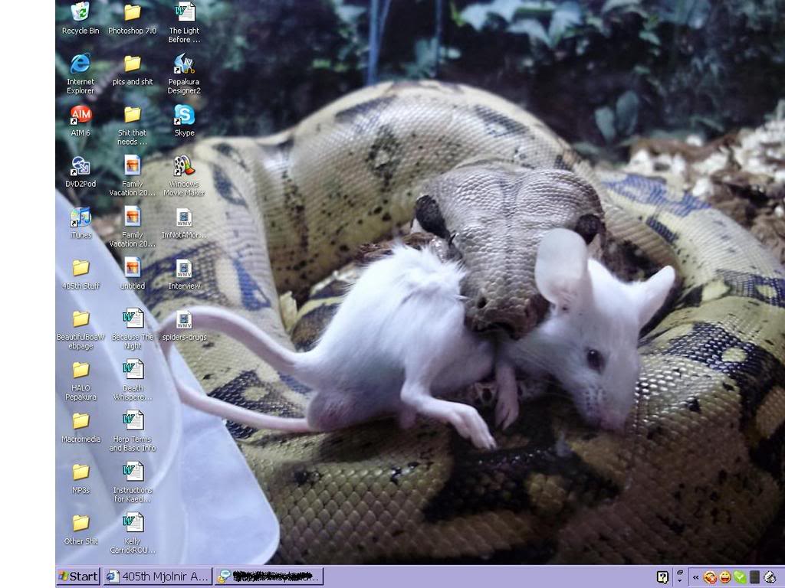This screenshot has height=588, width=785.
Task: Click the rightmost tray icon
Action: point(770,577)
